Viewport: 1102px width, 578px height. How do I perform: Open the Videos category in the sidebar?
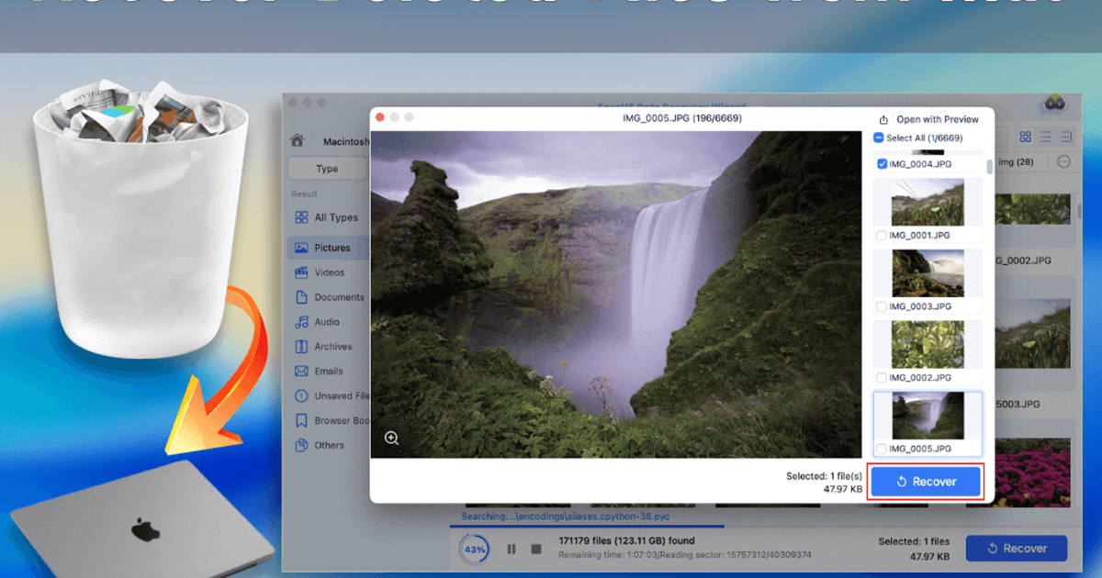329,272
